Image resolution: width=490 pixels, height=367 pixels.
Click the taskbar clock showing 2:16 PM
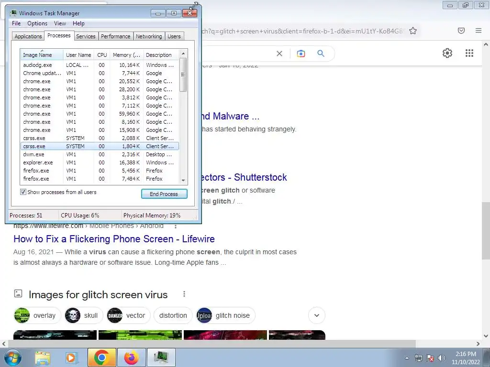click(466, 358)
